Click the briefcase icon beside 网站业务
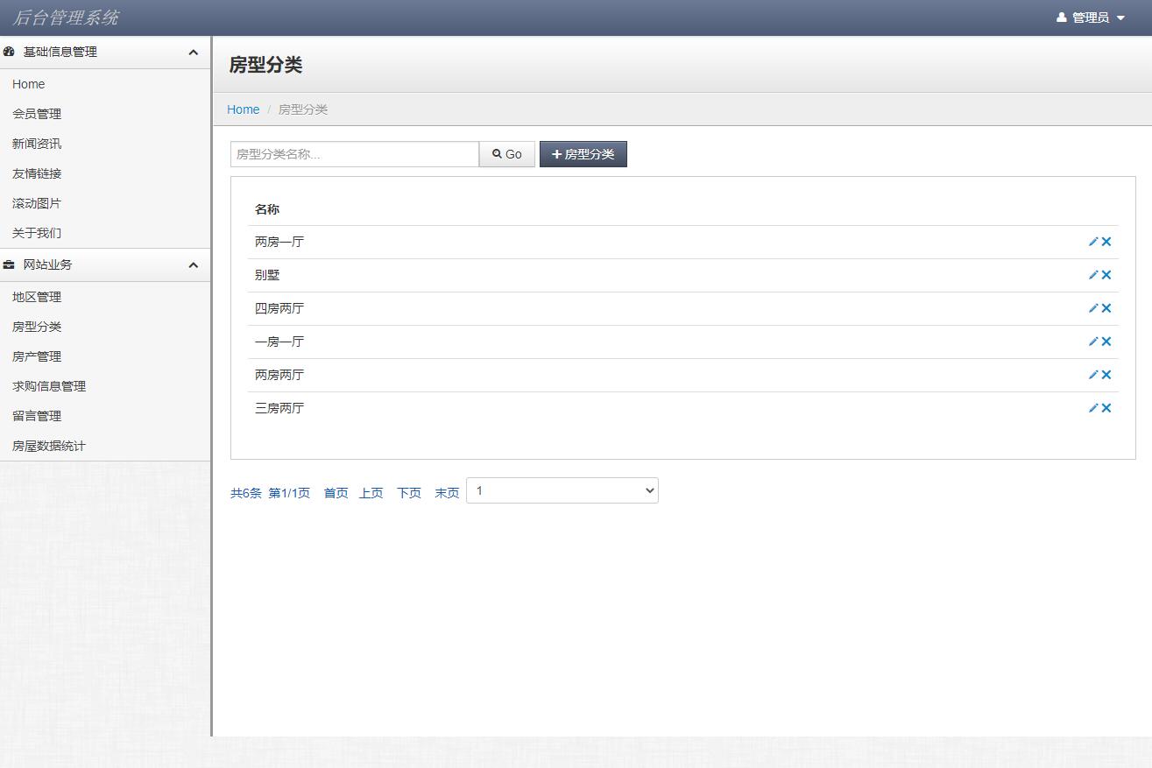The height and width of the screenshot is (768, 1152). [10, 264]
